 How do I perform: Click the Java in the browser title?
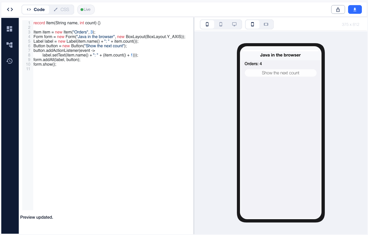280,55
